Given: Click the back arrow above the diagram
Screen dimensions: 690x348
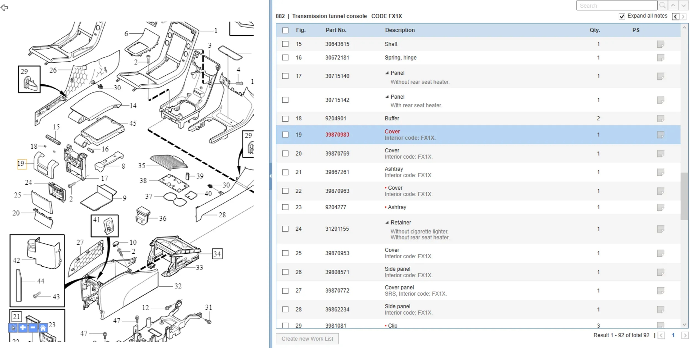Looking at the screenshot, I should (x=4, y=8).
